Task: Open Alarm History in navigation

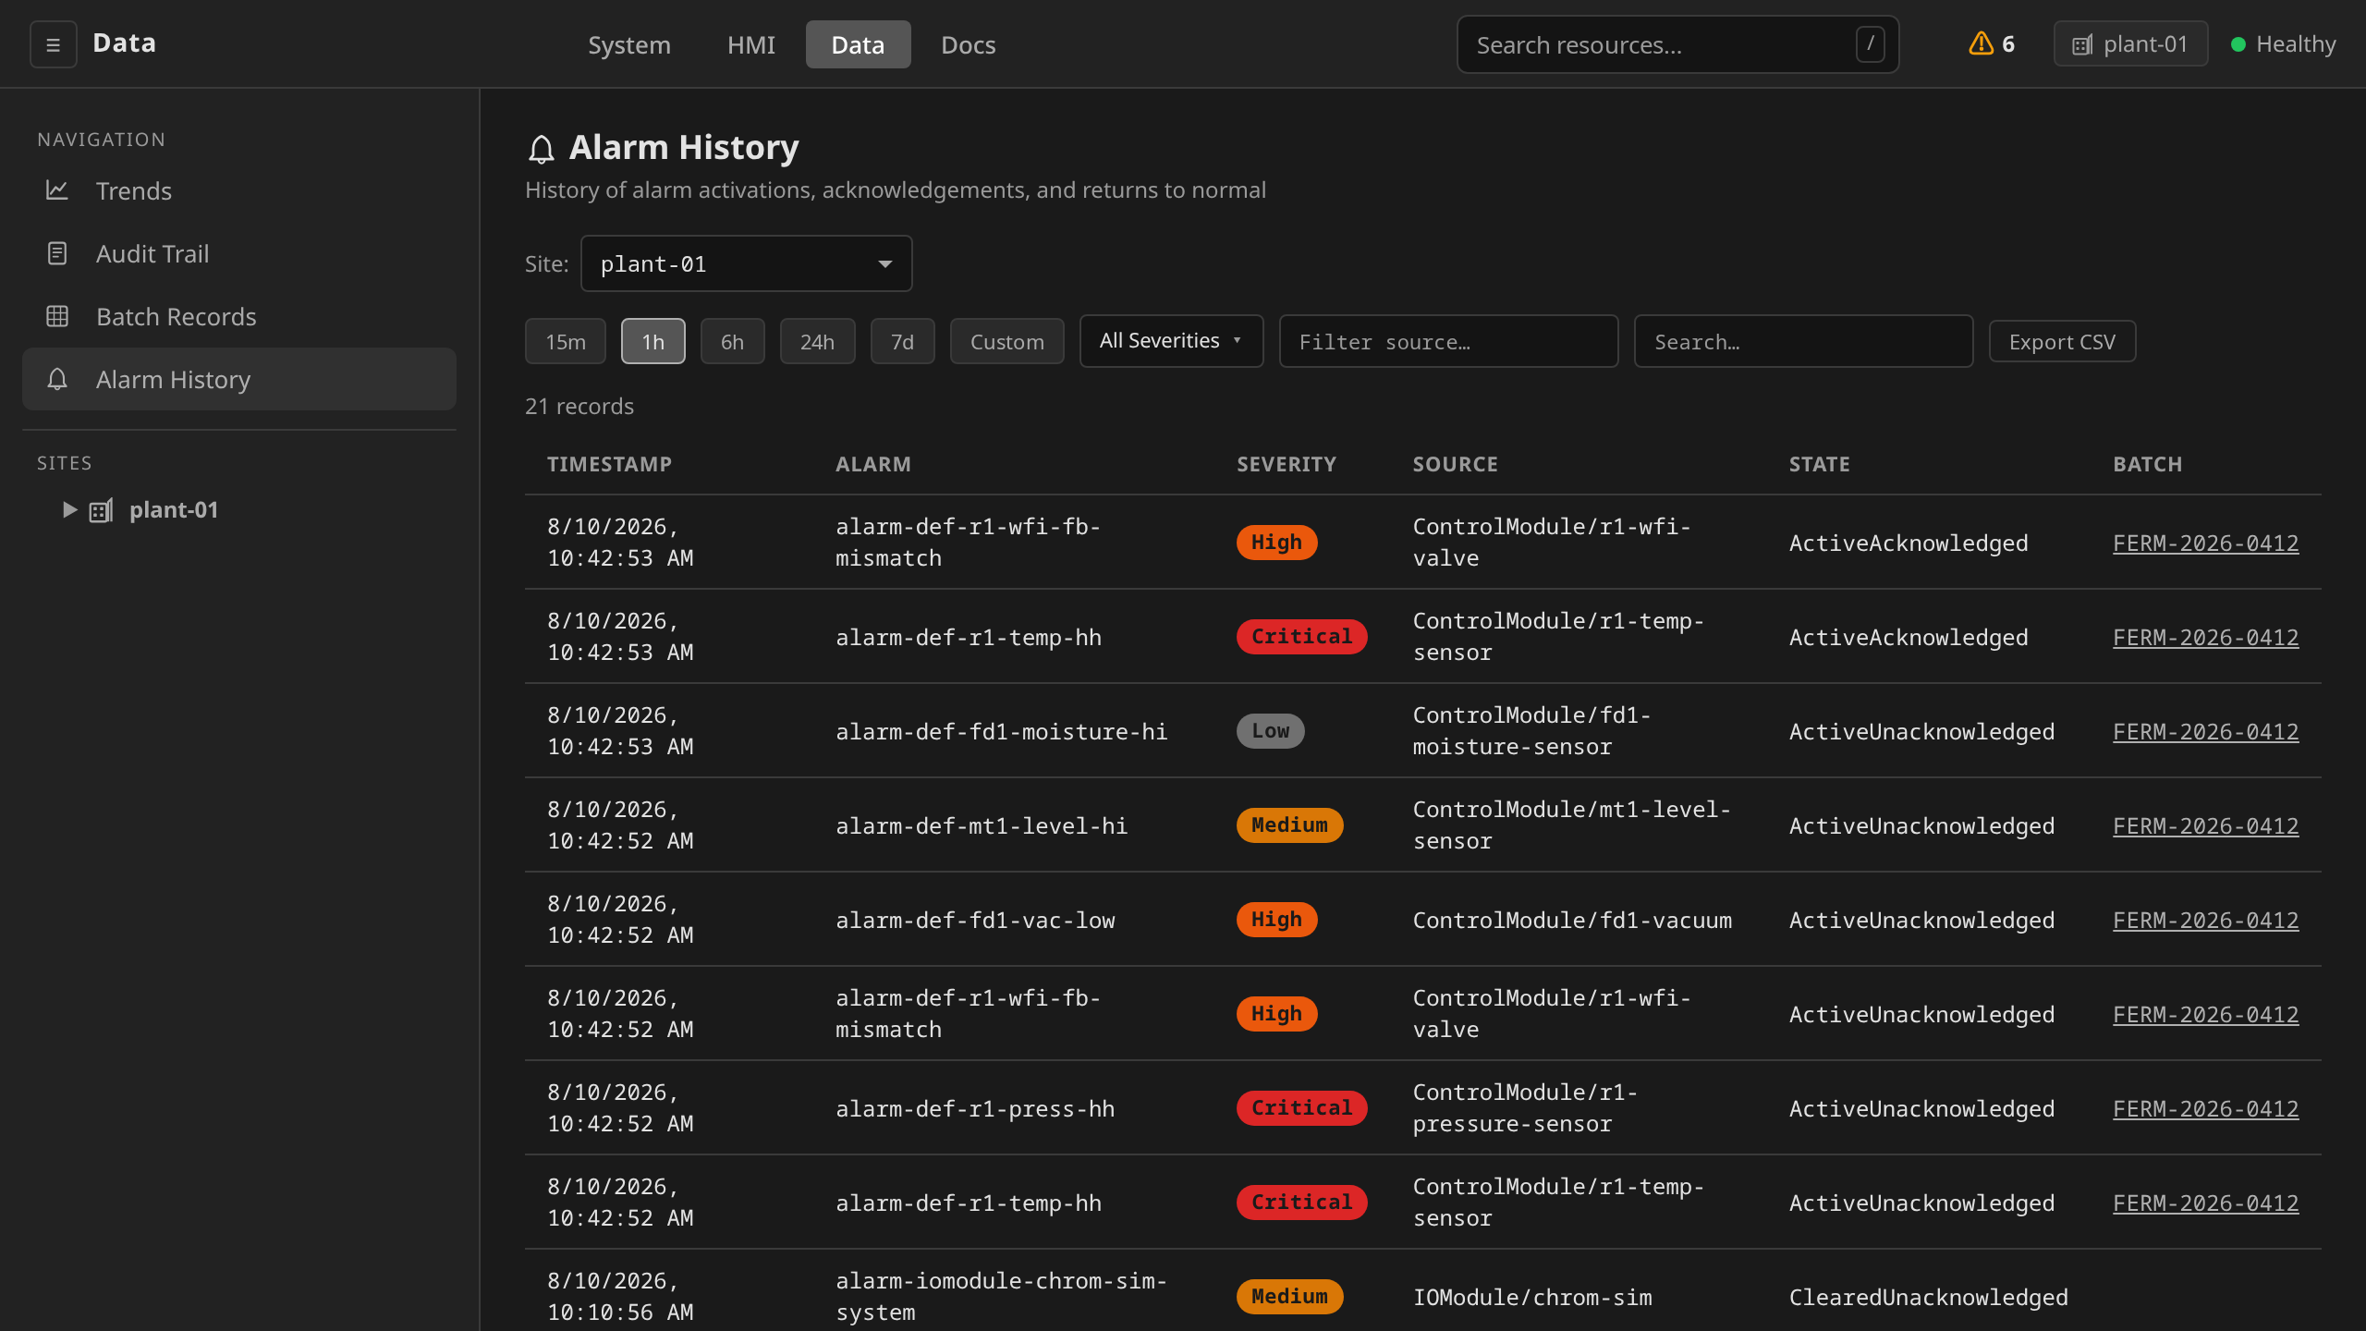Action: (x=239, y=379)
